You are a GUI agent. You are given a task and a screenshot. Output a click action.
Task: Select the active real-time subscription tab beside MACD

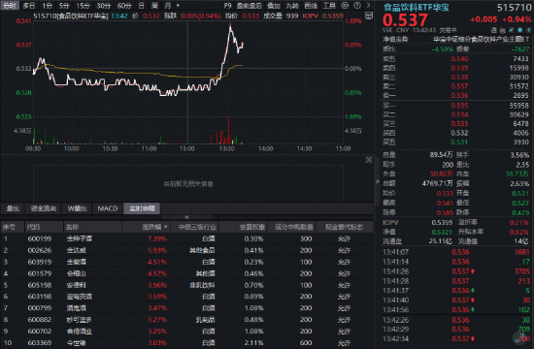click(x=142, y=208)
